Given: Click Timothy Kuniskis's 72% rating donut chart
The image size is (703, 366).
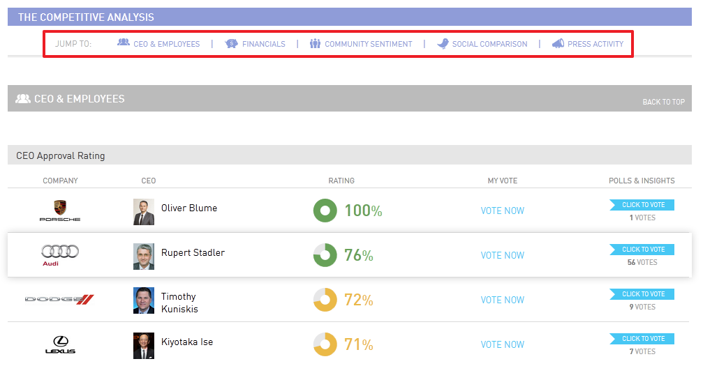Looking at the screenshot, I should click(325, 300).
